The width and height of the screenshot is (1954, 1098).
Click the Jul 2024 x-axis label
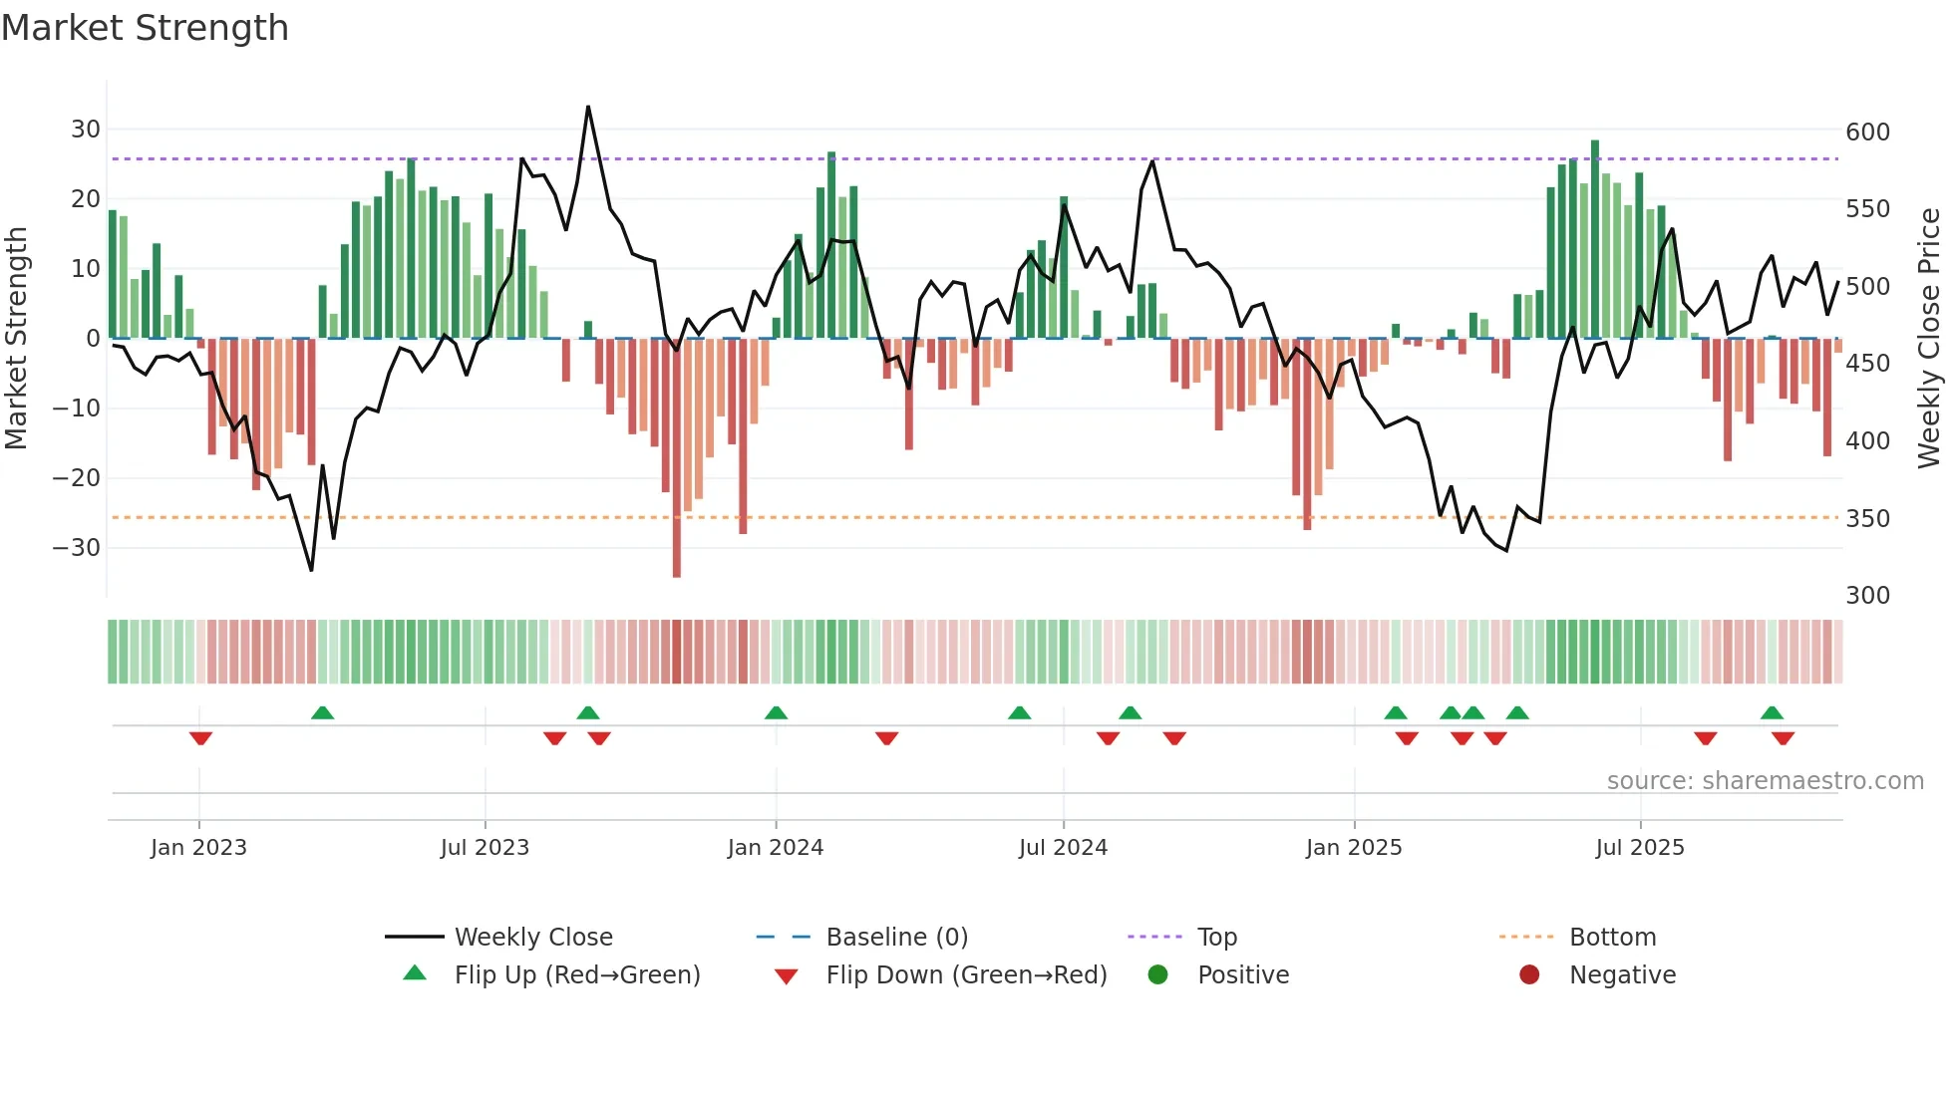point(1063,847)
